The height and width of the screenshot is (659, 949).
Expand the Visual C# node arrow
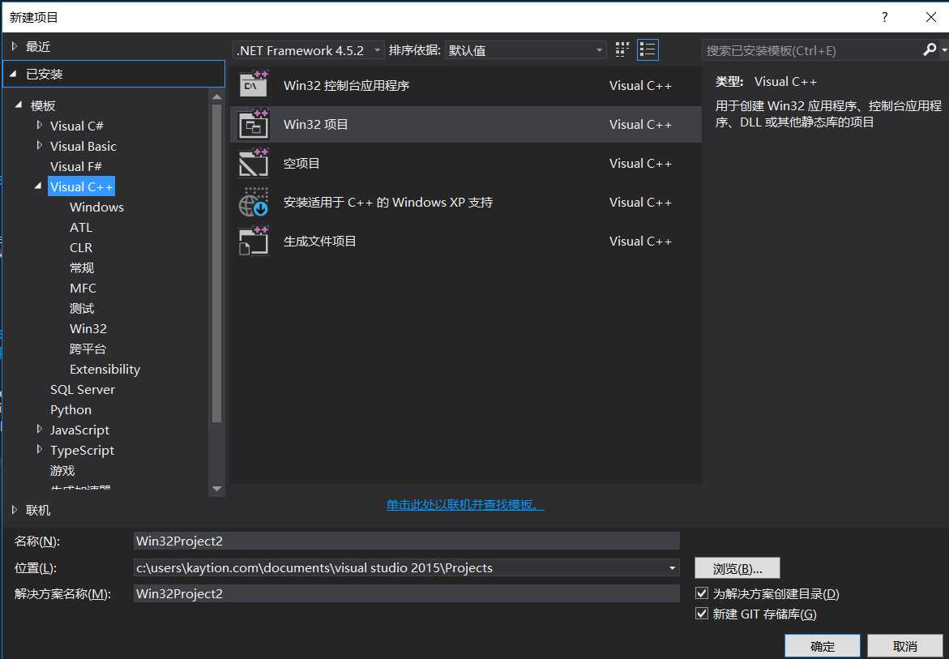click(40, 126)
